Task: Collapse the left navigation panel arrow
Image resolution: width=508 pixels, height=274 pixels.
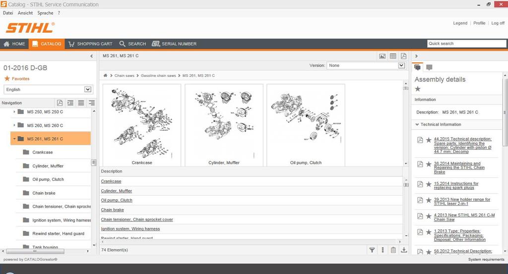Action: (x=91, y=56)
